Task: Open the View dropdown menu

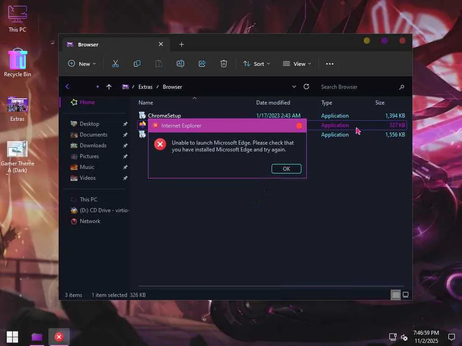Action: click(297, 64)
